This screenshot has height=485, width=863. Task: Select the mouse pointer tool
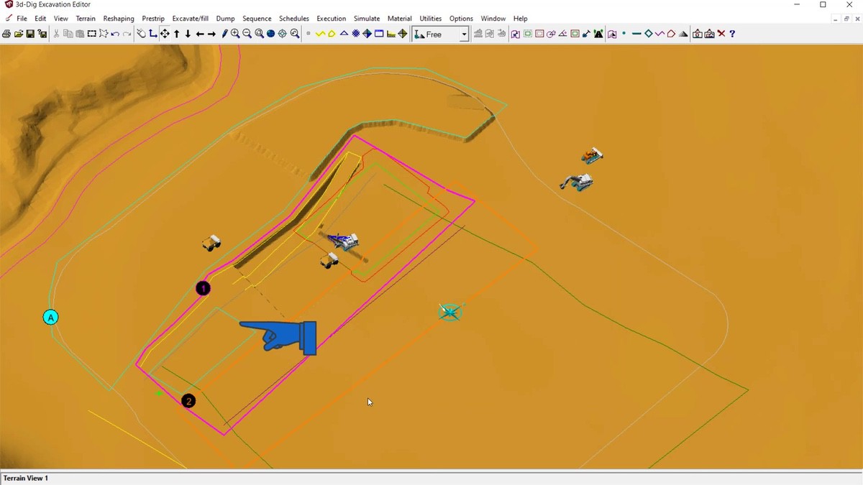pos(141,34)
